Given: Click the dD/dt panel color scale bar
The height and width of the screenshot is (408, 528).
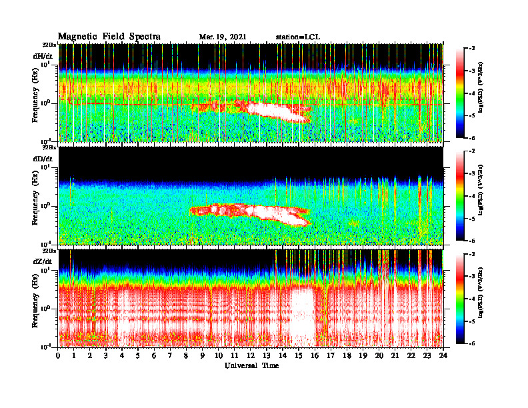Looking at the screenshot, I should 460,196.
